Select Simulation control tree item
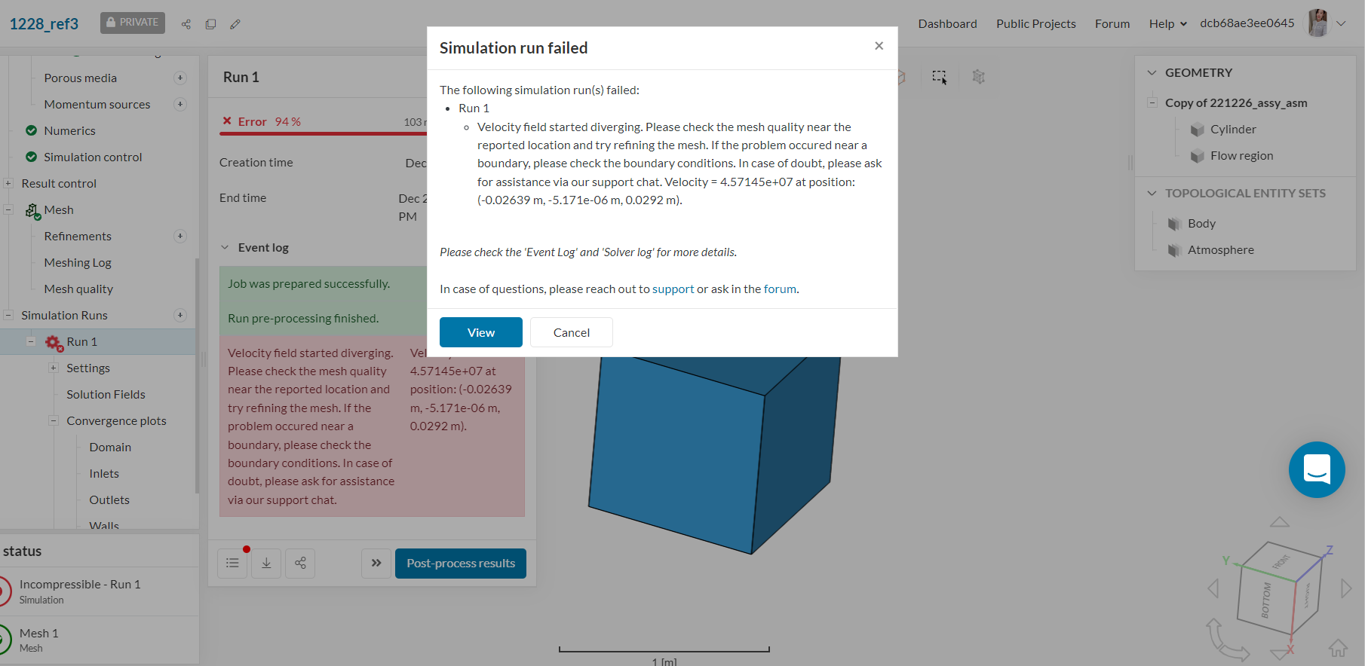Image resolution: width=1365 pixels, height=666 pixels. click(x=93, y=157)
